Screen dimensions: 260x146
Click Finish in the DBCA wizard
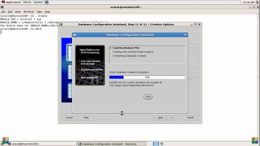pos(191,118)
